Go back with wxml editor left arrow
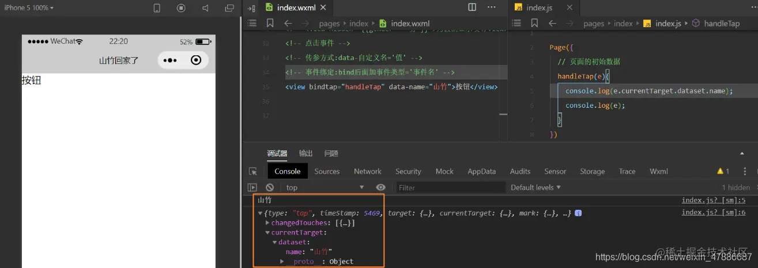 (288, 23)
